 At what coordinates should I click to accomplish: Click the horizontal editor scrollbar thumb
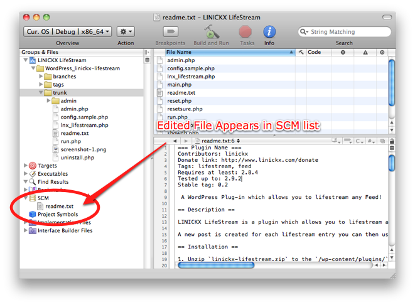coord(216,265)
